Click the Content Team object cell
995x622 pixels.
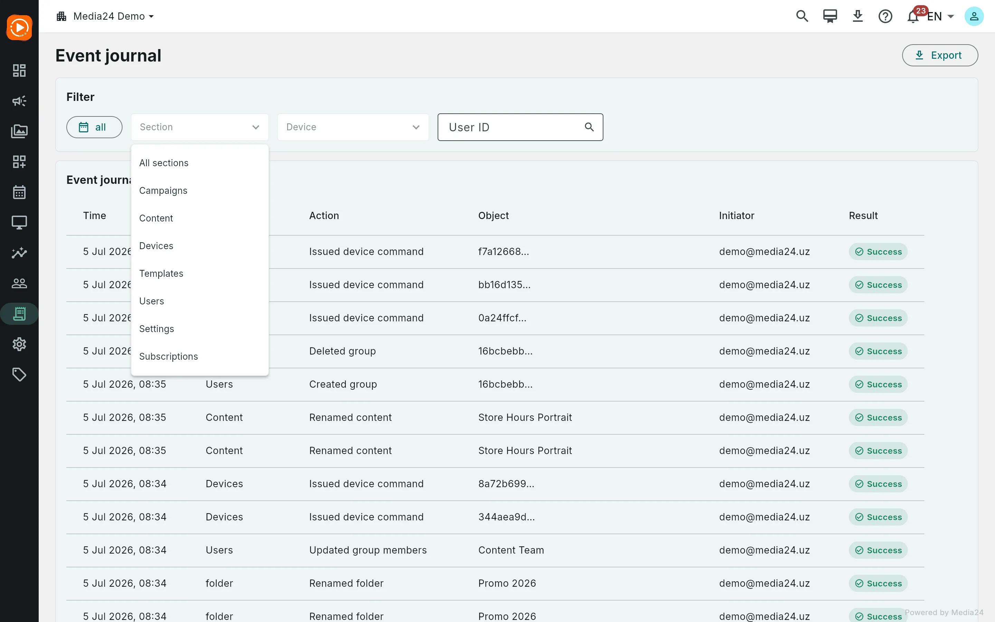point(511,550)
